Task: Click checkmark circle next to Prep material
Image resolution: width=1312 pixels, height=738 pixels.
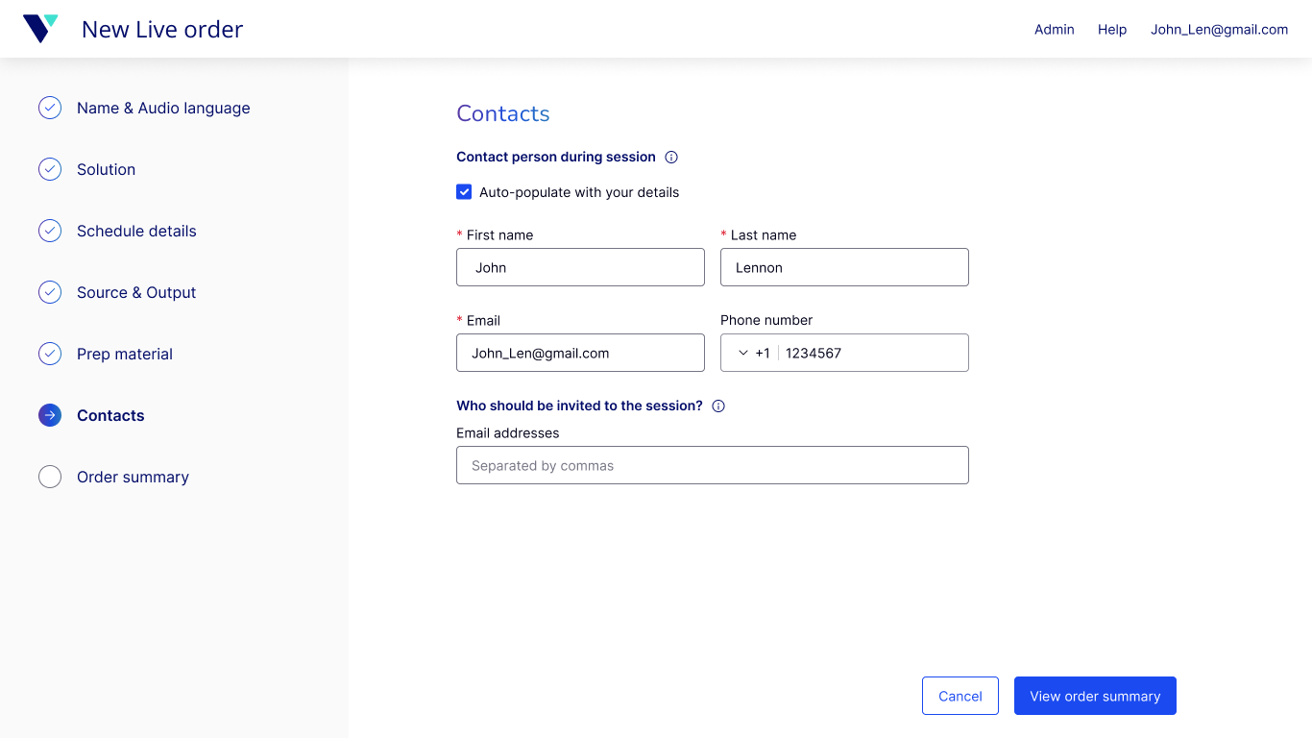Action: pyautogui.click(x=50, y=354)
